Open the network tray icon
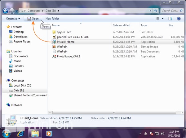The width and height of the screenshot is (186, 138). (x=157, y=134)
